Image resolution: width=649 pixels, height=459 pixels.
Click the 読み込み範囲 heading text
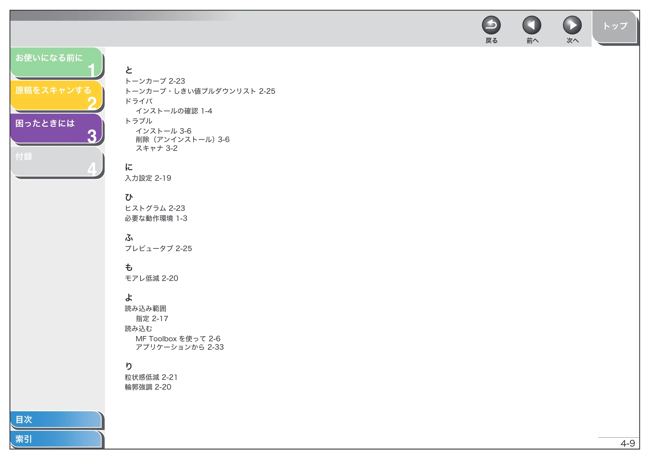[x=146, y=308]
